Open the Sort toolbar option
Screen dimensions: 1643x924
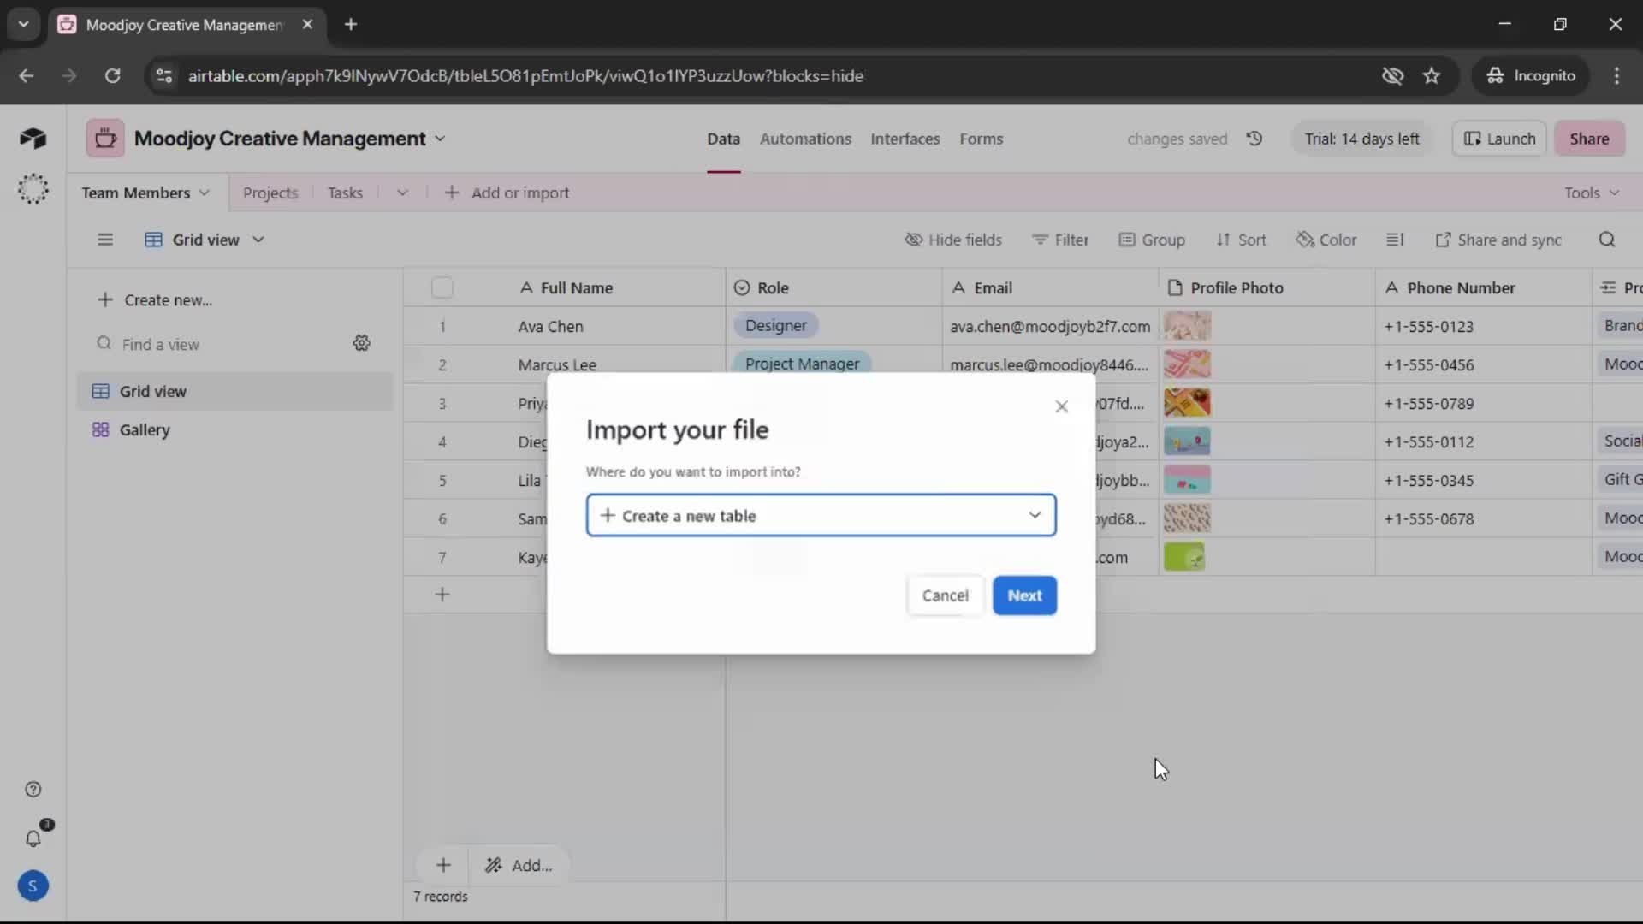(1241, 240)
